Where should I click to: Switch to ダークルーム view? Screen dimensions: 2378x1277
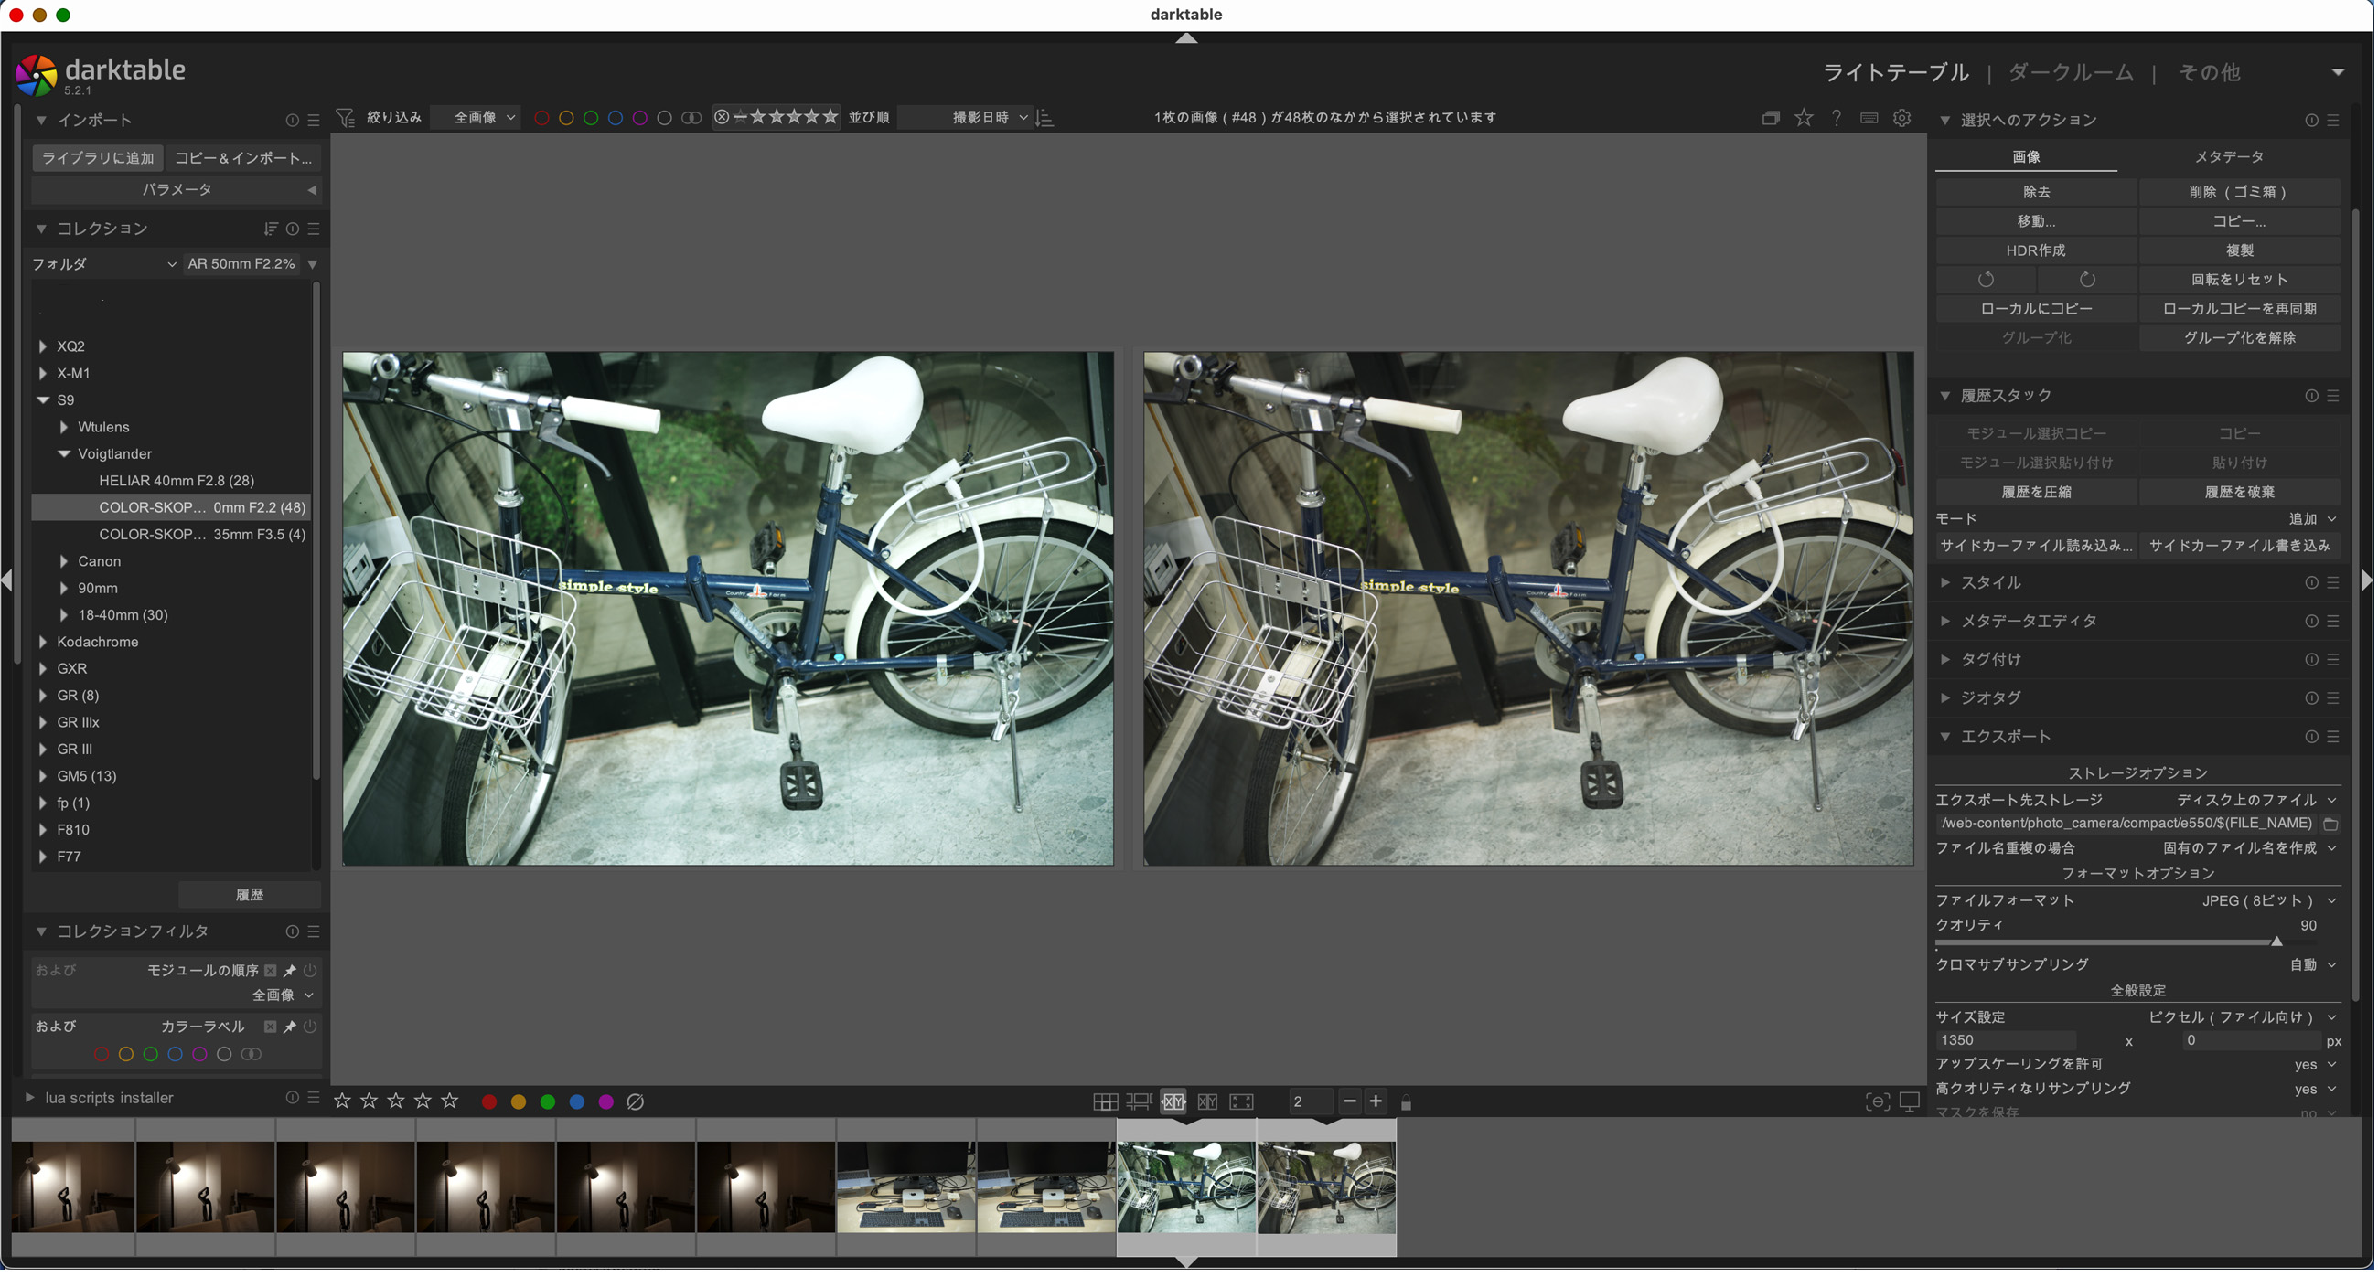coord(2073,72)
